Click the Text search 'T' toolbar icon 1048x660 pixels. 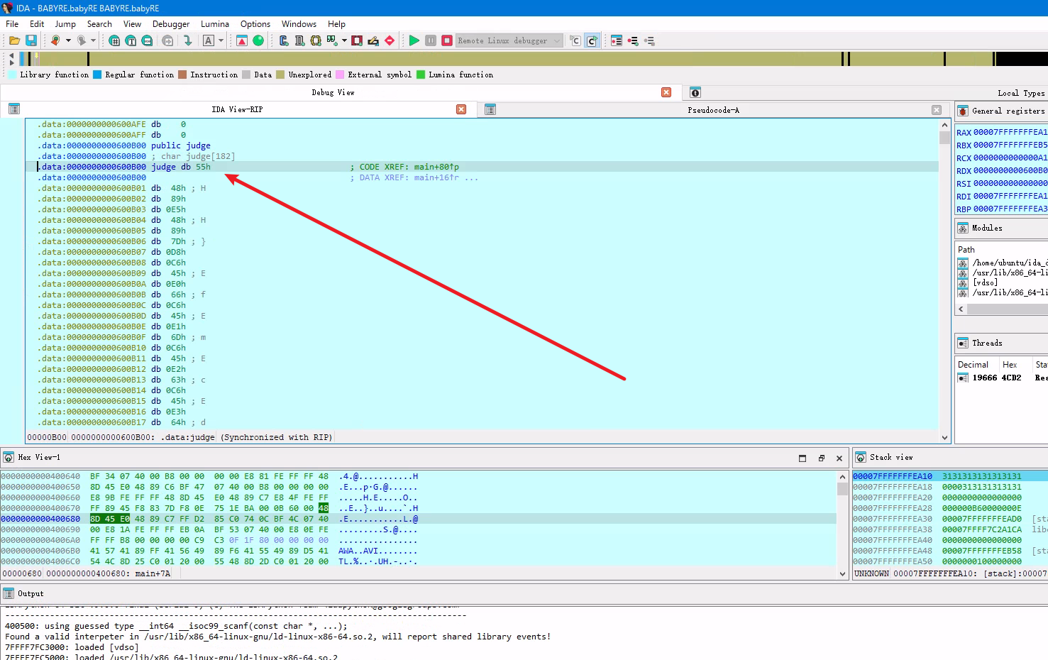(x=131, y=40)
